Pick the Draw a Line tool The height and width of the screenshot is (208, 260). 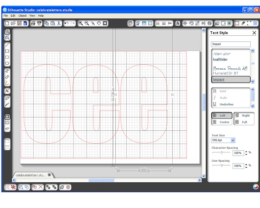point(7,45)
